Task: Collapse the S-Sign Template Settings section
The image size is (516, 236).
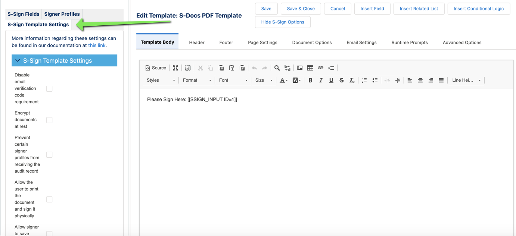Action: [x=64, y=60]
